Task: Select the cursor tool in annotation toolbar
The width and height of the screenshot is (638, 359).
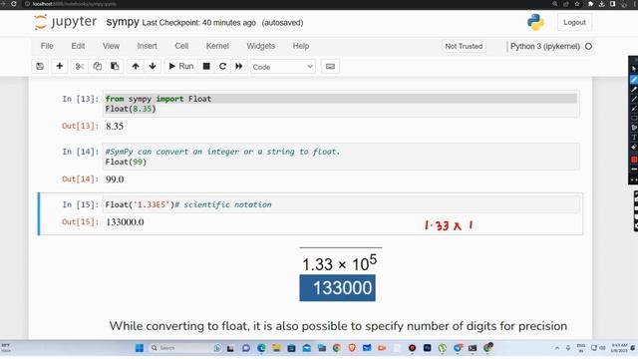Action: [634, 69]
